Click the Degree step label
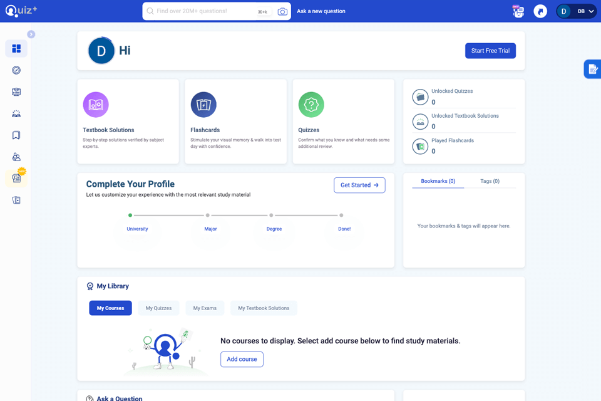 point(274,229)
